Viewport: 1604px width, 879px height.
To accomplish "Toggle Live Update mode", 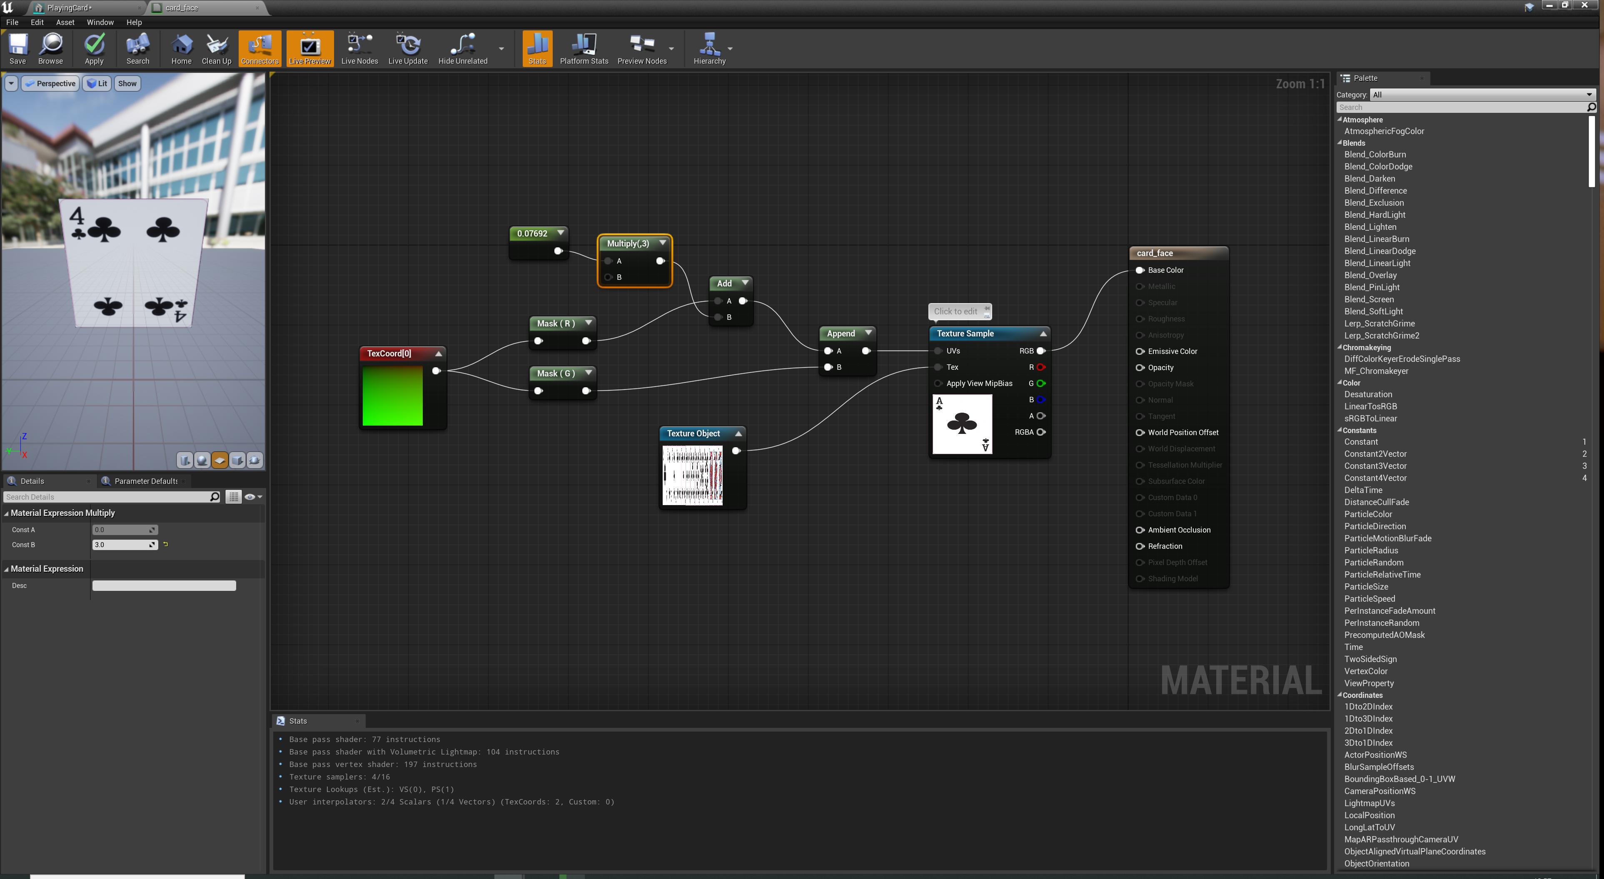I will coord(408,48).
